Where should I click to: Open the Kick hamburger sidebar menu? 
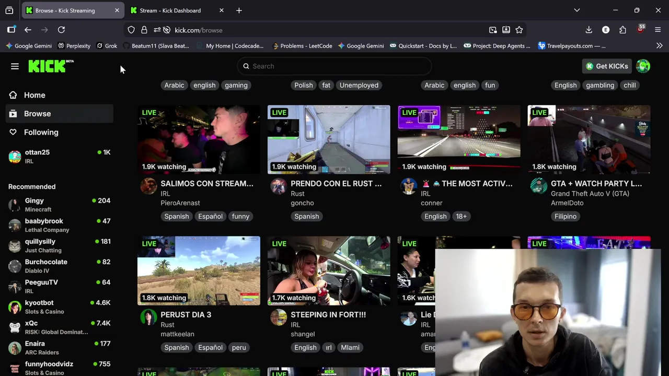point(15,66)
